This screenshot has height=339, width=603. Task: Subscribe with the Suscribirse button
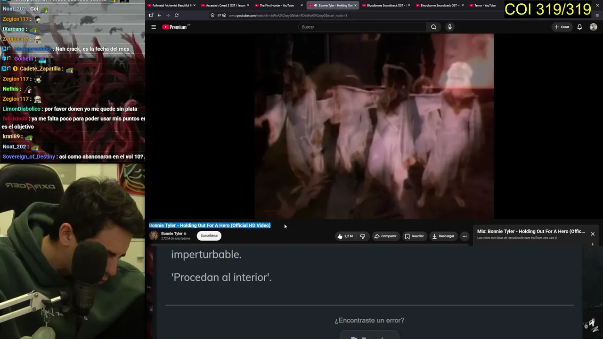click(209, 235)
